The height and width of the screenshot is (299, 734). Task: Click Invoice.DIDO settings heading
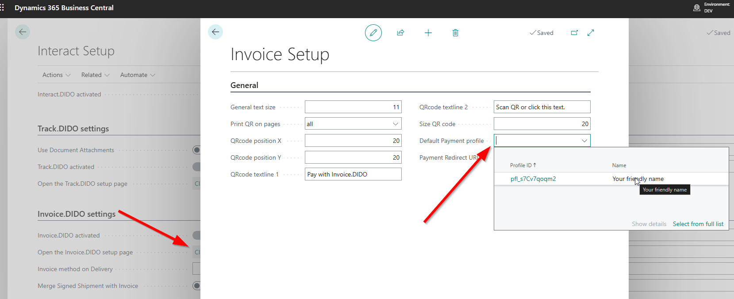[77, 214]
